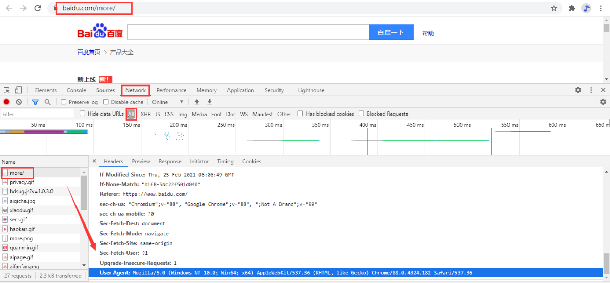Click the inspect element picker icon
This screenshot has width=610, height=283.
(x=8, y=90)
